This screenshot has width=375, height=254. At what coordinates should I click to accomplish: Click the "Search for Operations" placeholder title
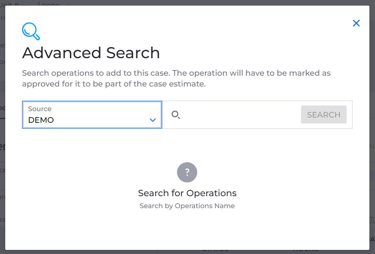coord(187,193)
